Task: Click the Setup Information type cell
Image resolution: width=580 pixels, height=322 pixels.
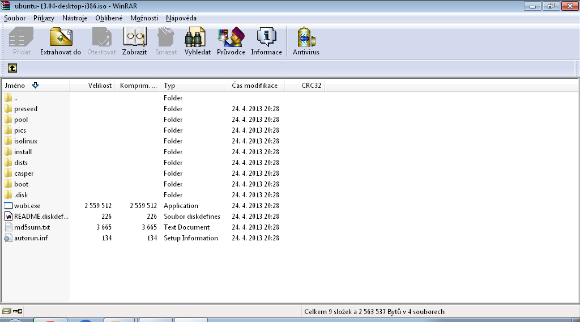Action: point(191,238)
